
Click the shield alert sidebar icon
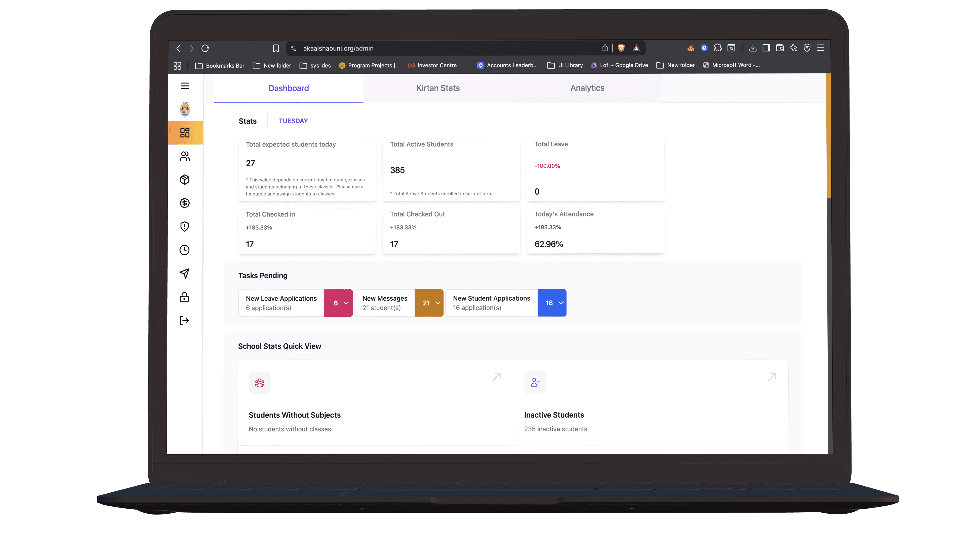pyautogui.click(x=184, y=226)
